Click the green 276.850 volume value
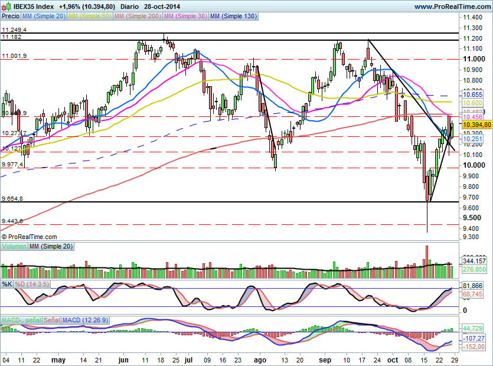Image resolution: width=493 pixels, height=366 pixels. point(474,269)
